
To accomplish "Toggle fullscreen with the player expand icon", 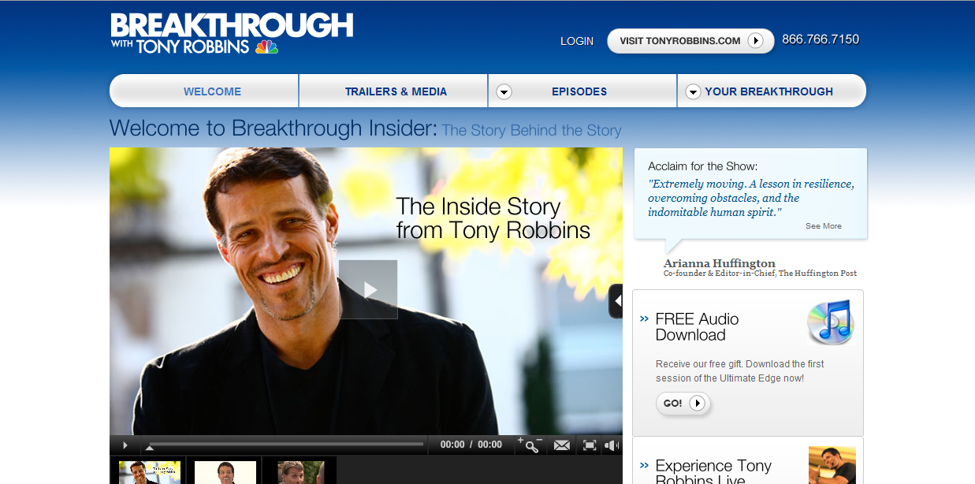I will [x=589, y=445].
